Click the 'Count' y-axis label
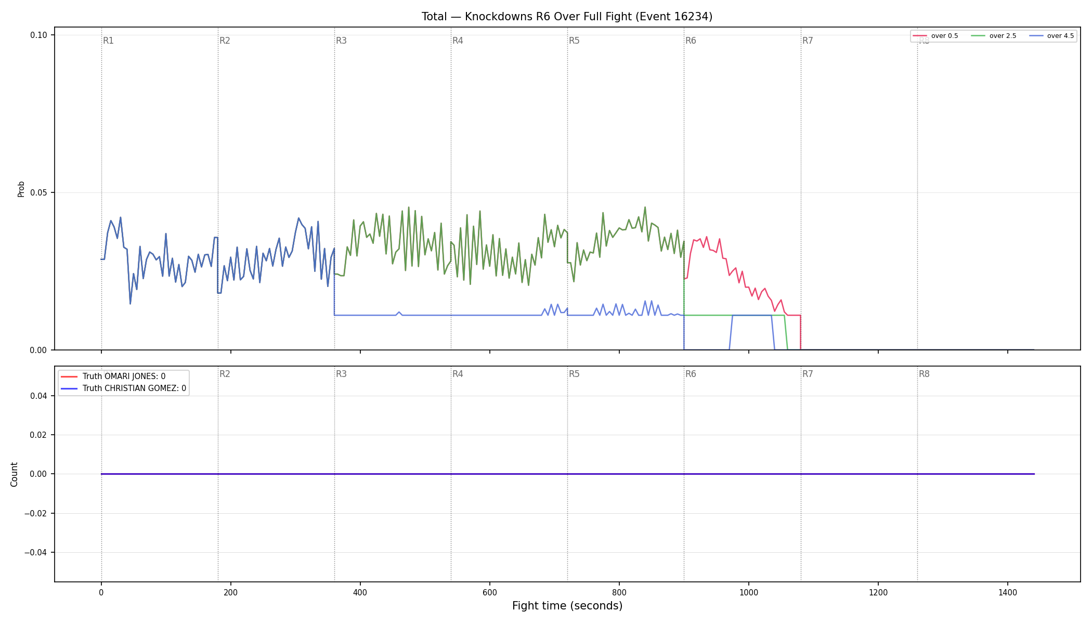This screenshot has width=1092, height=624. (x=14, y=474)
